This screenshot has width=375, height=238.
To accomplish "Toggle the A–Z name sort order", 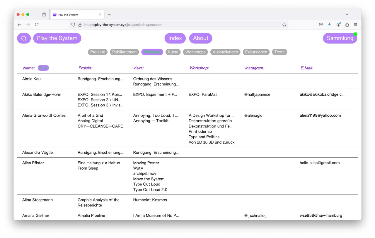I will point(43,68).
